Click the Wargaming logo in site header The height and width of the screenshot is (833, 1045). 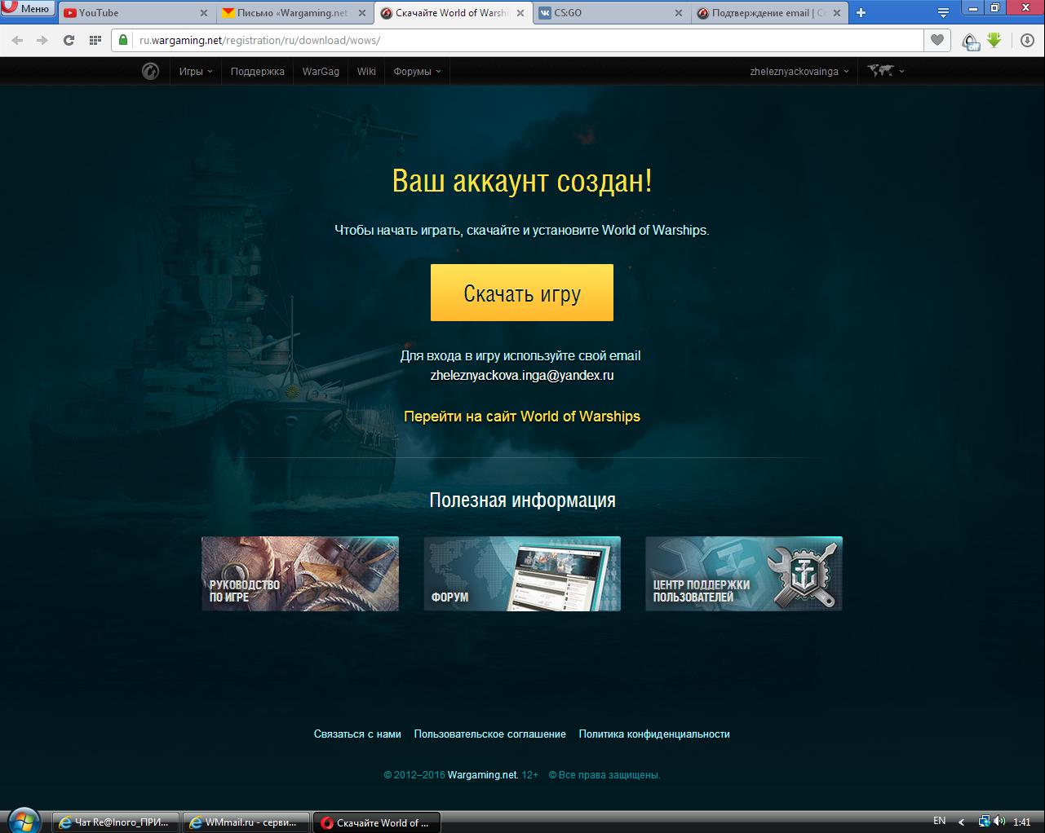(x=150, y=71)
